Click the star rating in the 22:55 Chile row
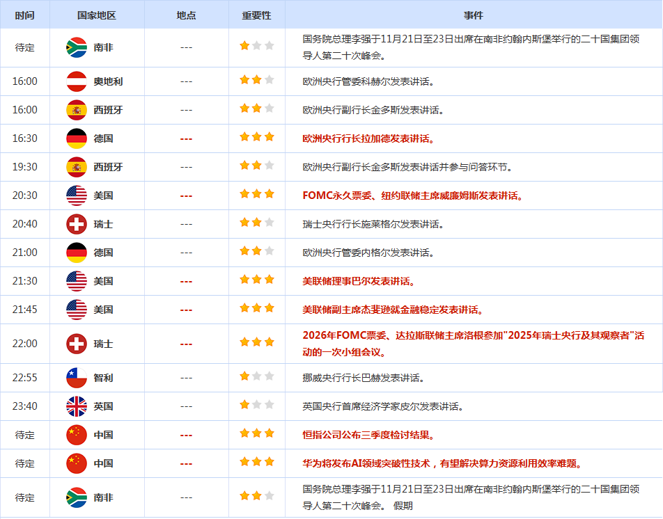 click(256, 376)
